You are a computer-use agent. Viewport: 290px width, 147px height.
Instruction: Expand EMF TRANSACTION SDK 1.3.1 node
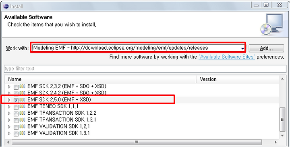coord(9,120)
